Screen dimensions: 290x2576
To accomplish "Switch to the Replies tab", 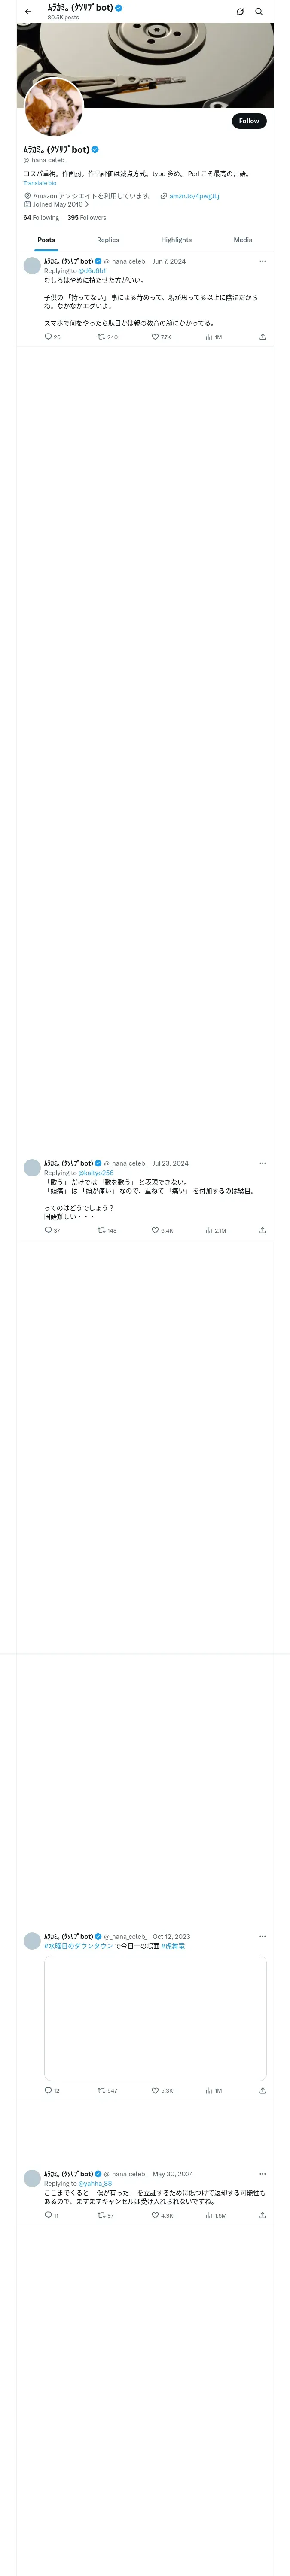I will pyautogui.click(x=108, y=240).
